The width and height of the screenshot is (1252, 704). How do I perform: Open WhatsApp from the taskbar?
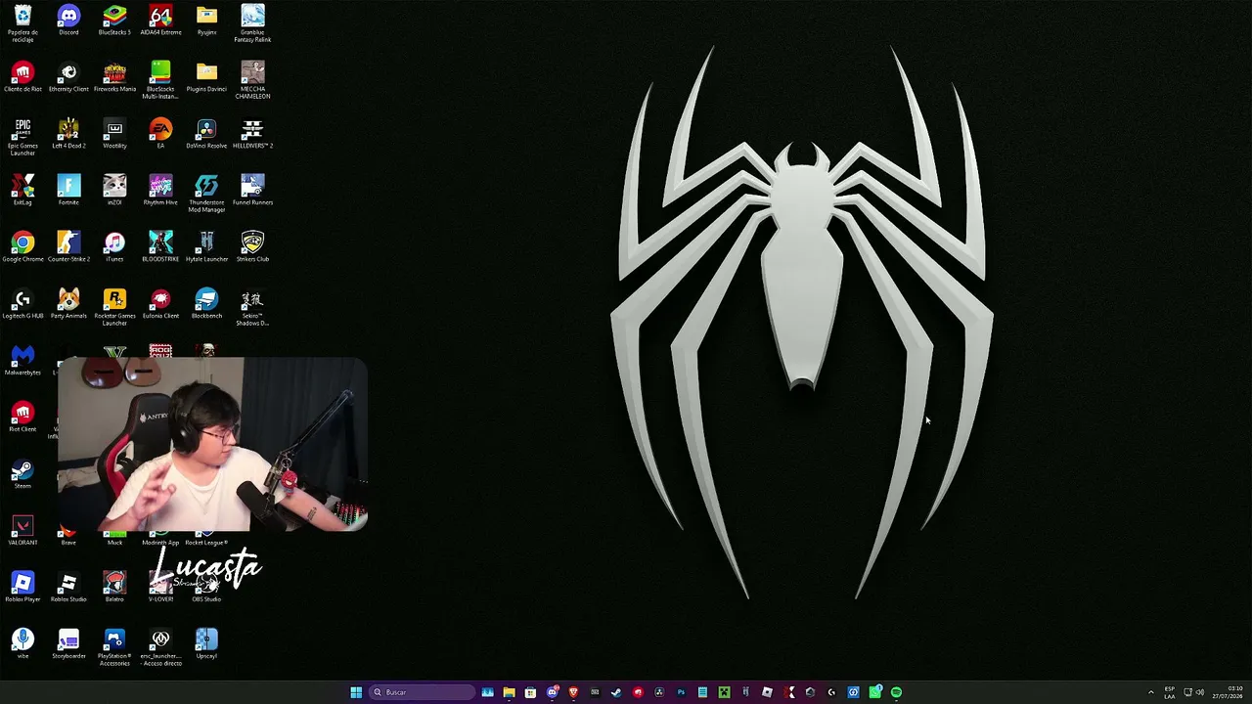click(874, 692)
